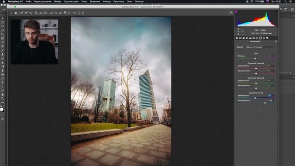Image resolution: width=295 pixels, height=166 pixels.
Task: Select the Graduated Filter tool
Action: pos(65,13)
